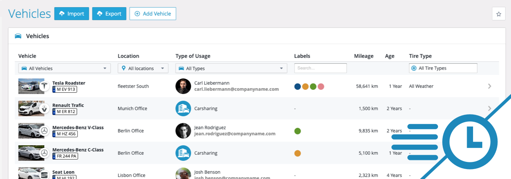Click the Import button
This screenshot has width=511, height=179.
tap(71, 14)
